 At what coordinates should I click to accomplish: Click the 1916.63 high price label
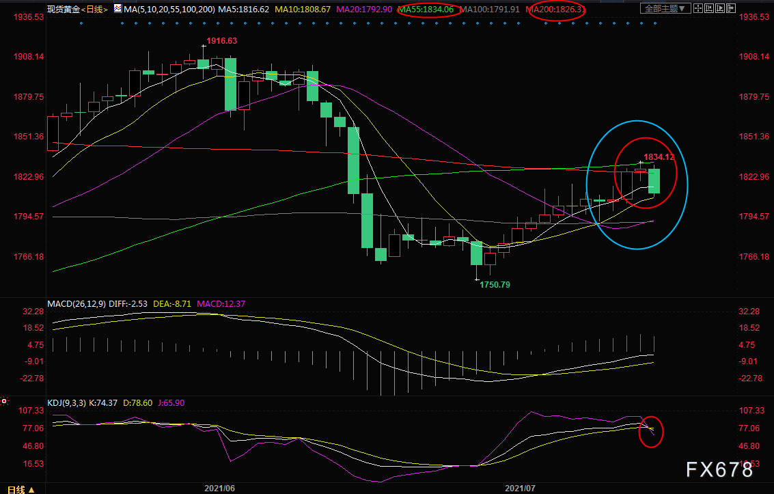(221, 41)
